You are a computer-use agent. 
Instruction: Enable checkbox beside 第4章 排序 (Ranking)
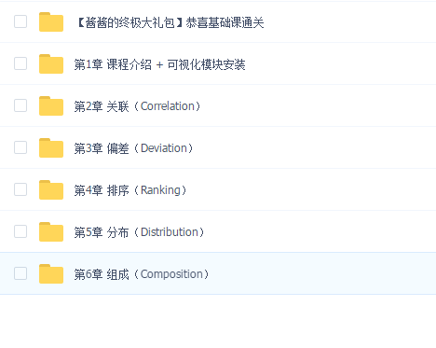(x=20, y=189)
